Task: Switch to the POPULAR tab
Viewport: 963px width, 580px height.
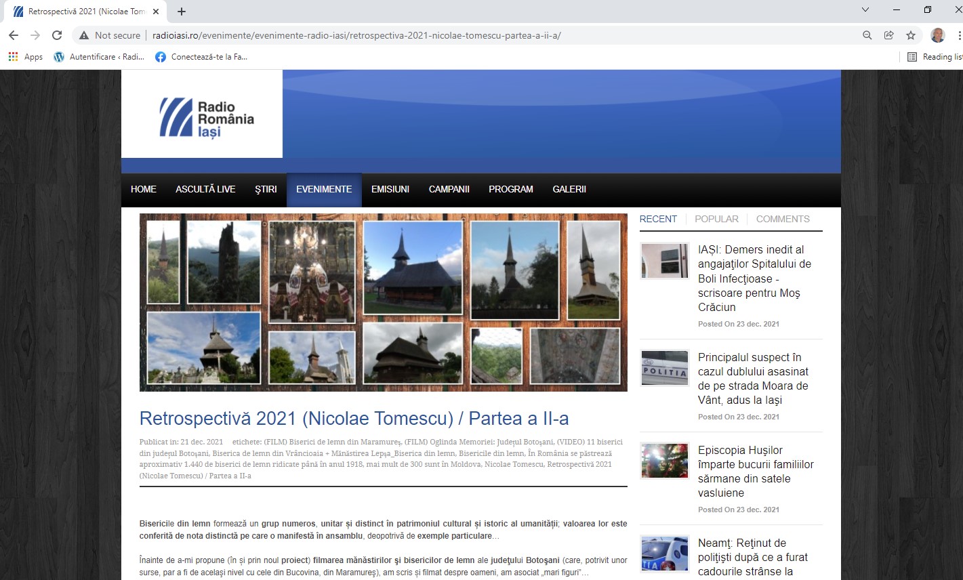Action: [716, 219]
